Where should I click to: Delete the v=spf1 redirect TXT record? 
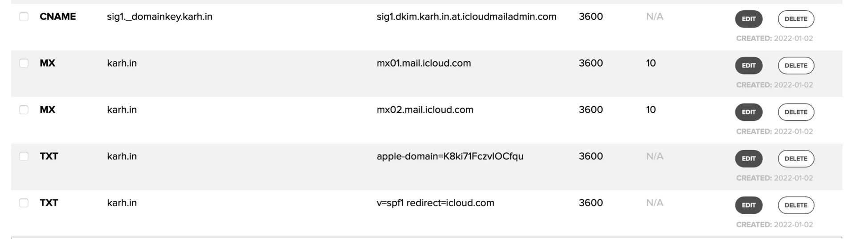point(796,205)
